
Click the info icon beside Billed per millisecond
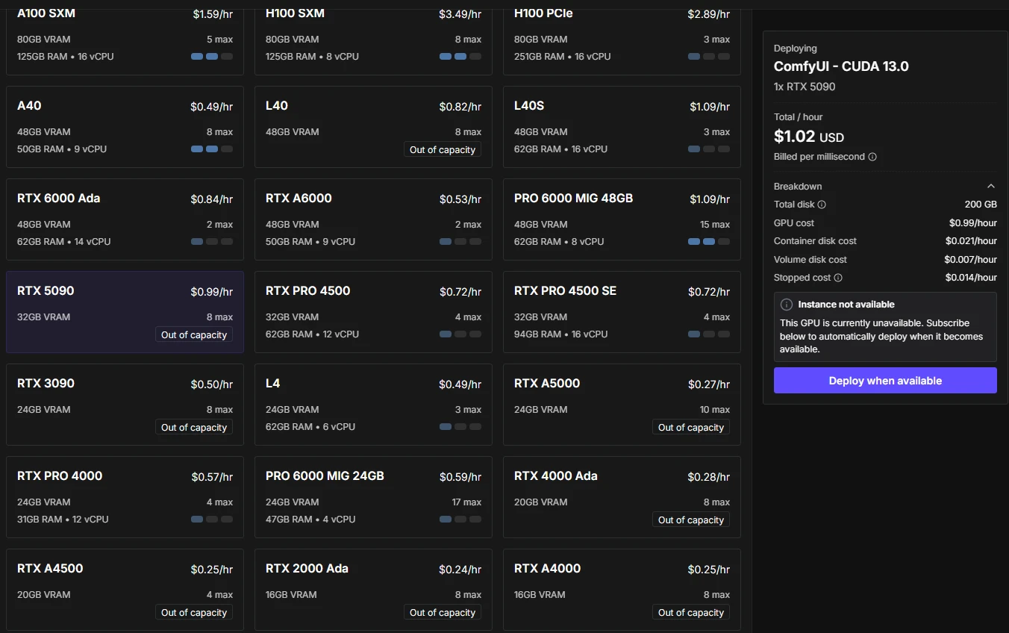(872, 157)
